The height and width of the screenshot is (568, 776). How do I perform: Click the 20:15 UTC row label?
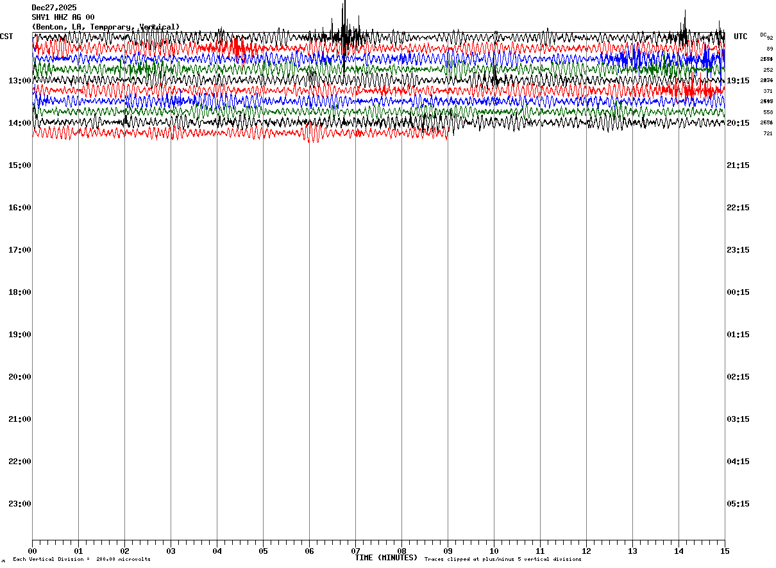pos(738,123)
